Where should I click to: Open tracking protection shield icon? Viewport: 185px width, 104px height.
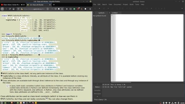[18, 9]
